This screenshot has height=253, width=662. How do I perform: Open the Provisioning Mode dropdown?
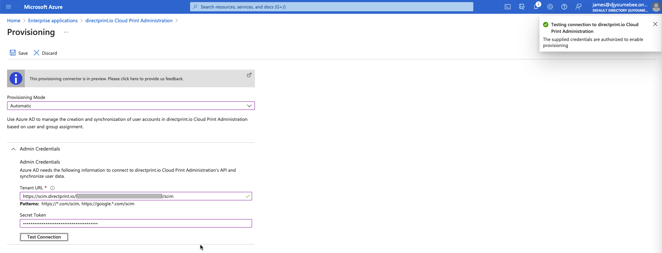(131, 106)
